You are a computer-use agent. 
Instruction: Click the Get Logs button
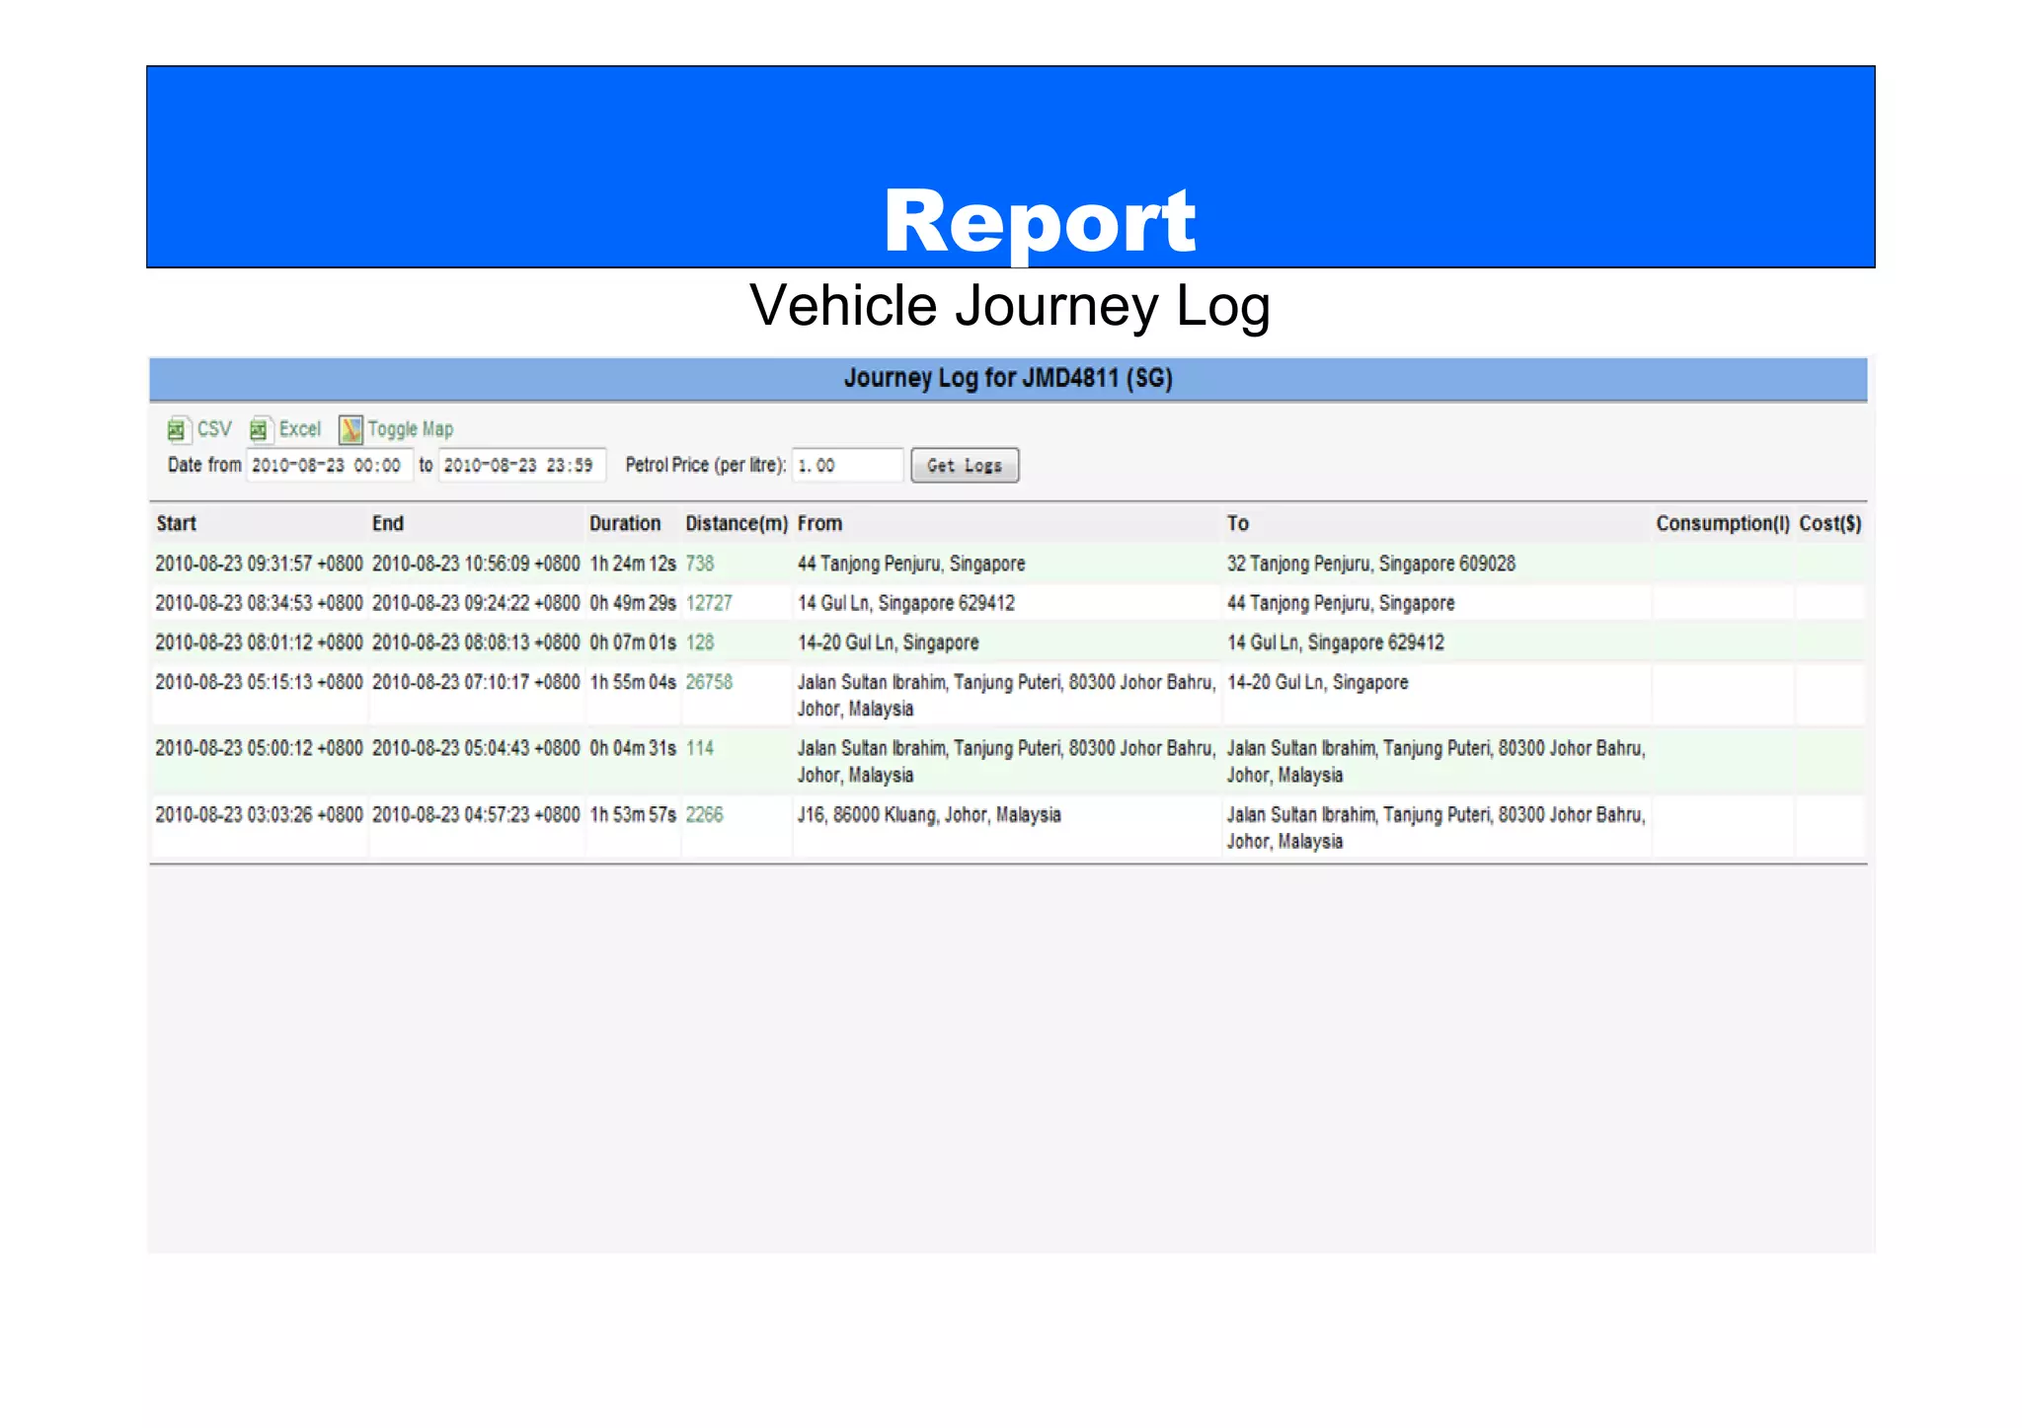click(965, 465)
